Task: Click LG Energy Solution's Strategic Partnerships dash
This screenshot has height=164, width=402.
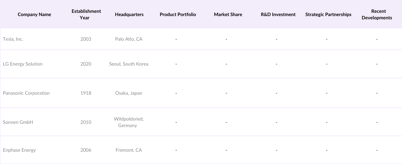Action: (x=327, y=64)
